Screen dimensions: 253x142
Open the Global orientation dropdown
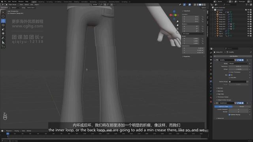[x=95, y=5]
